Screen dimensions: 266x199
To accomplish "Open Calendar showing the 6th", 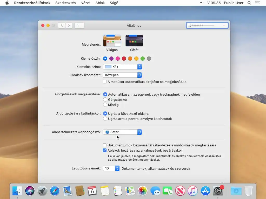I will pos(92,191).
